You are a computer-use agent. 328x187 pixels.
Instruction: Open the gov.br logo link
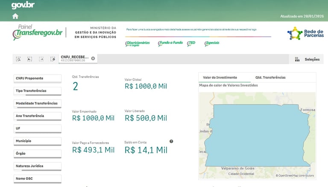click(x=23, y=5)
